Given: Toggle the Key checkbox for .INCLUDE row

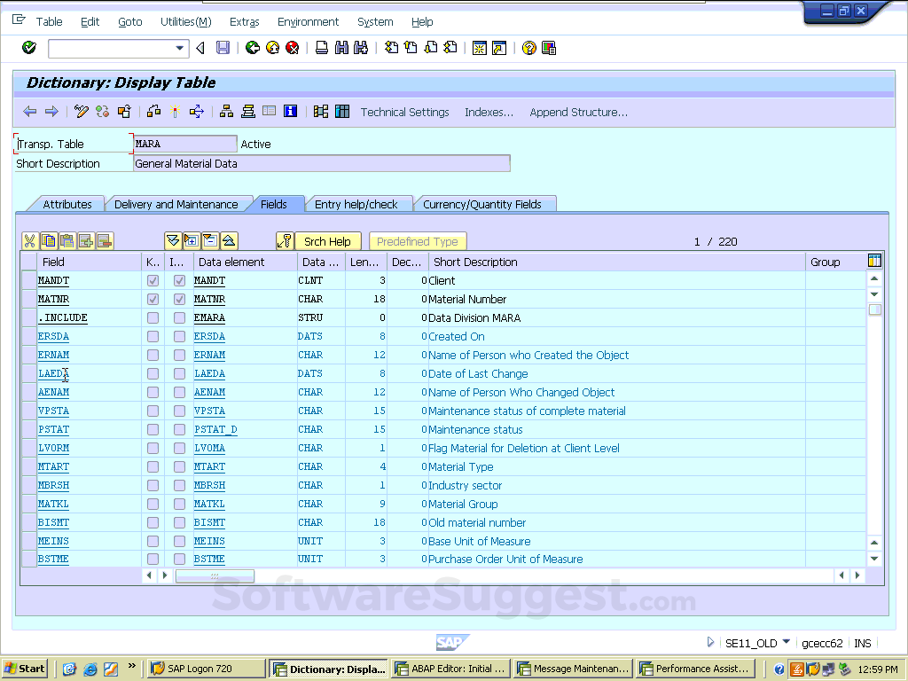Looking at the screenshot, I should tap(153, 318).
